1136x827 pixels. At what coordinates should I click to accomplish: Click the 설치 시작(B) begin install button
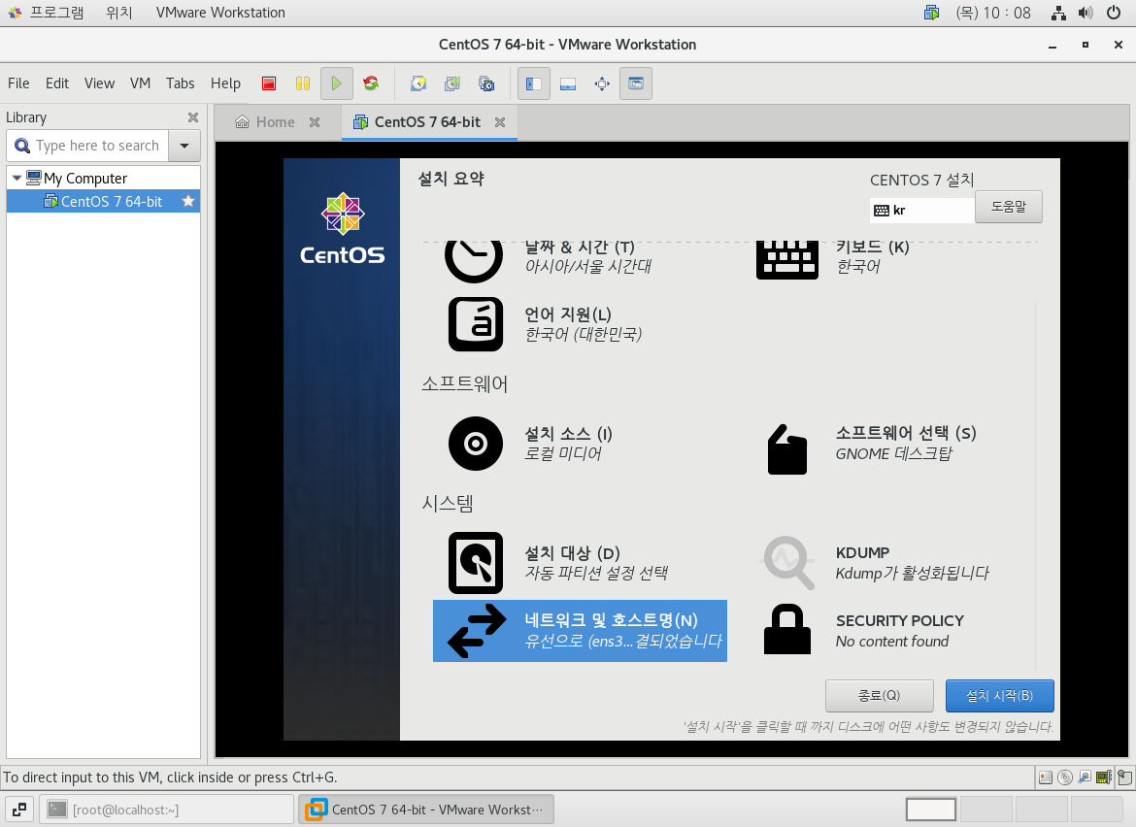pyautogui.click(x=999, y=696)
